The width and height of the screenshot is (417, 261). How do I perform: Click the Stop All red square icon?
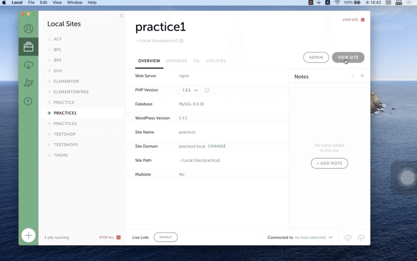(118, 237)
